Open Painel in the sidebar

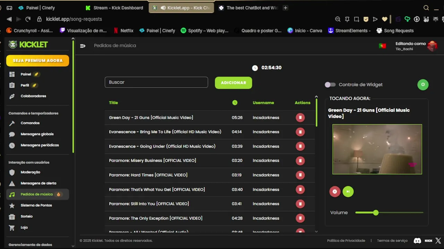26,74
